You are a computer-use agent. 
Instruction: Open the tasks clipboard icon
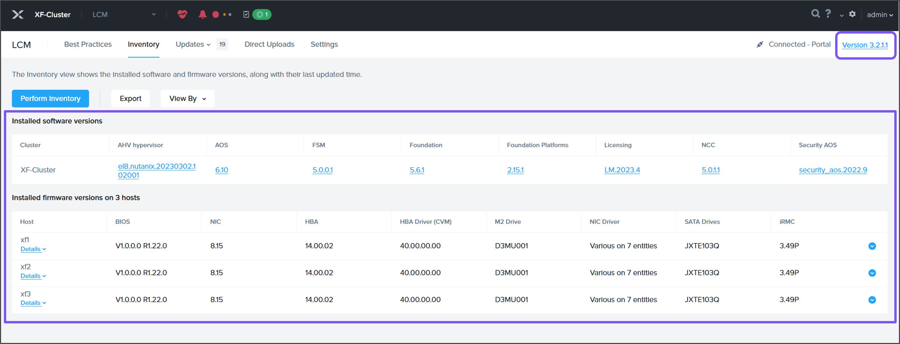246,14
